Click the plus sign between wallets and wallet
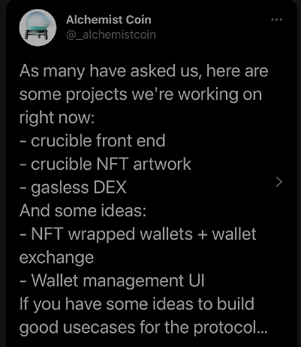Screen dimensions: 301x347 click(202, 235)
